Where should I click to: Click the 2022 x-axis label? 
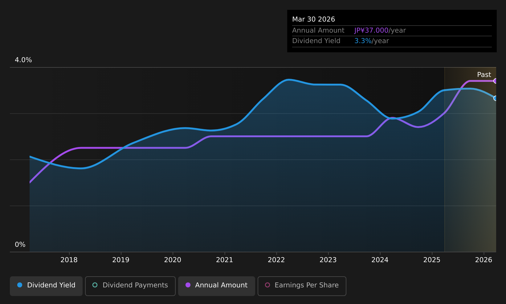[x=276, y=260]
